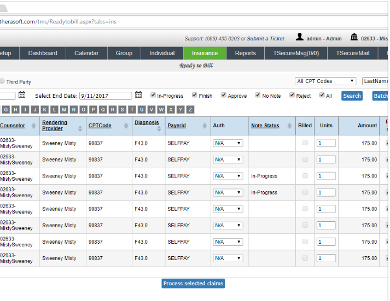The image size is (390, 301).
Task: Open calendar picker for the start date
Action: click(x=22, y=95)
